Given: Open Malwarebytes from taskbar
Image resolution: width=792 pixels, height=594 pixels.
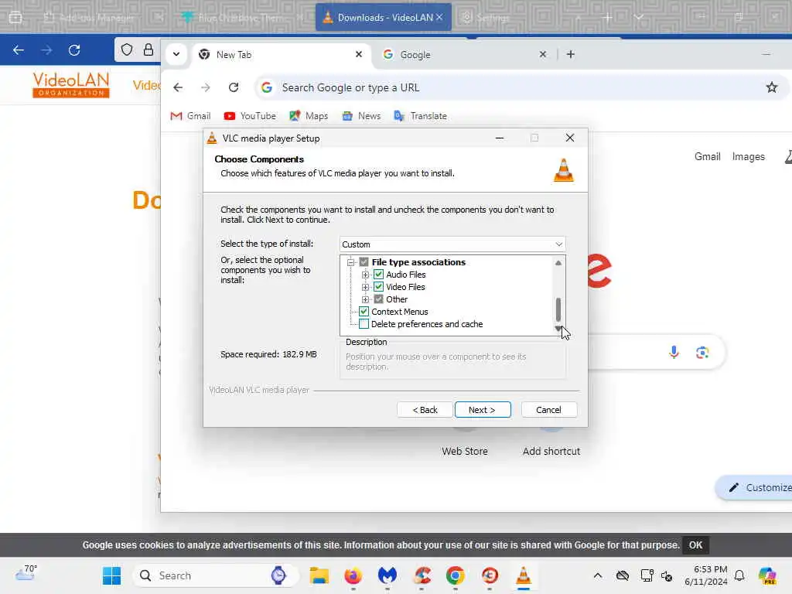Looking at the screenshot, I should (387, 575).
